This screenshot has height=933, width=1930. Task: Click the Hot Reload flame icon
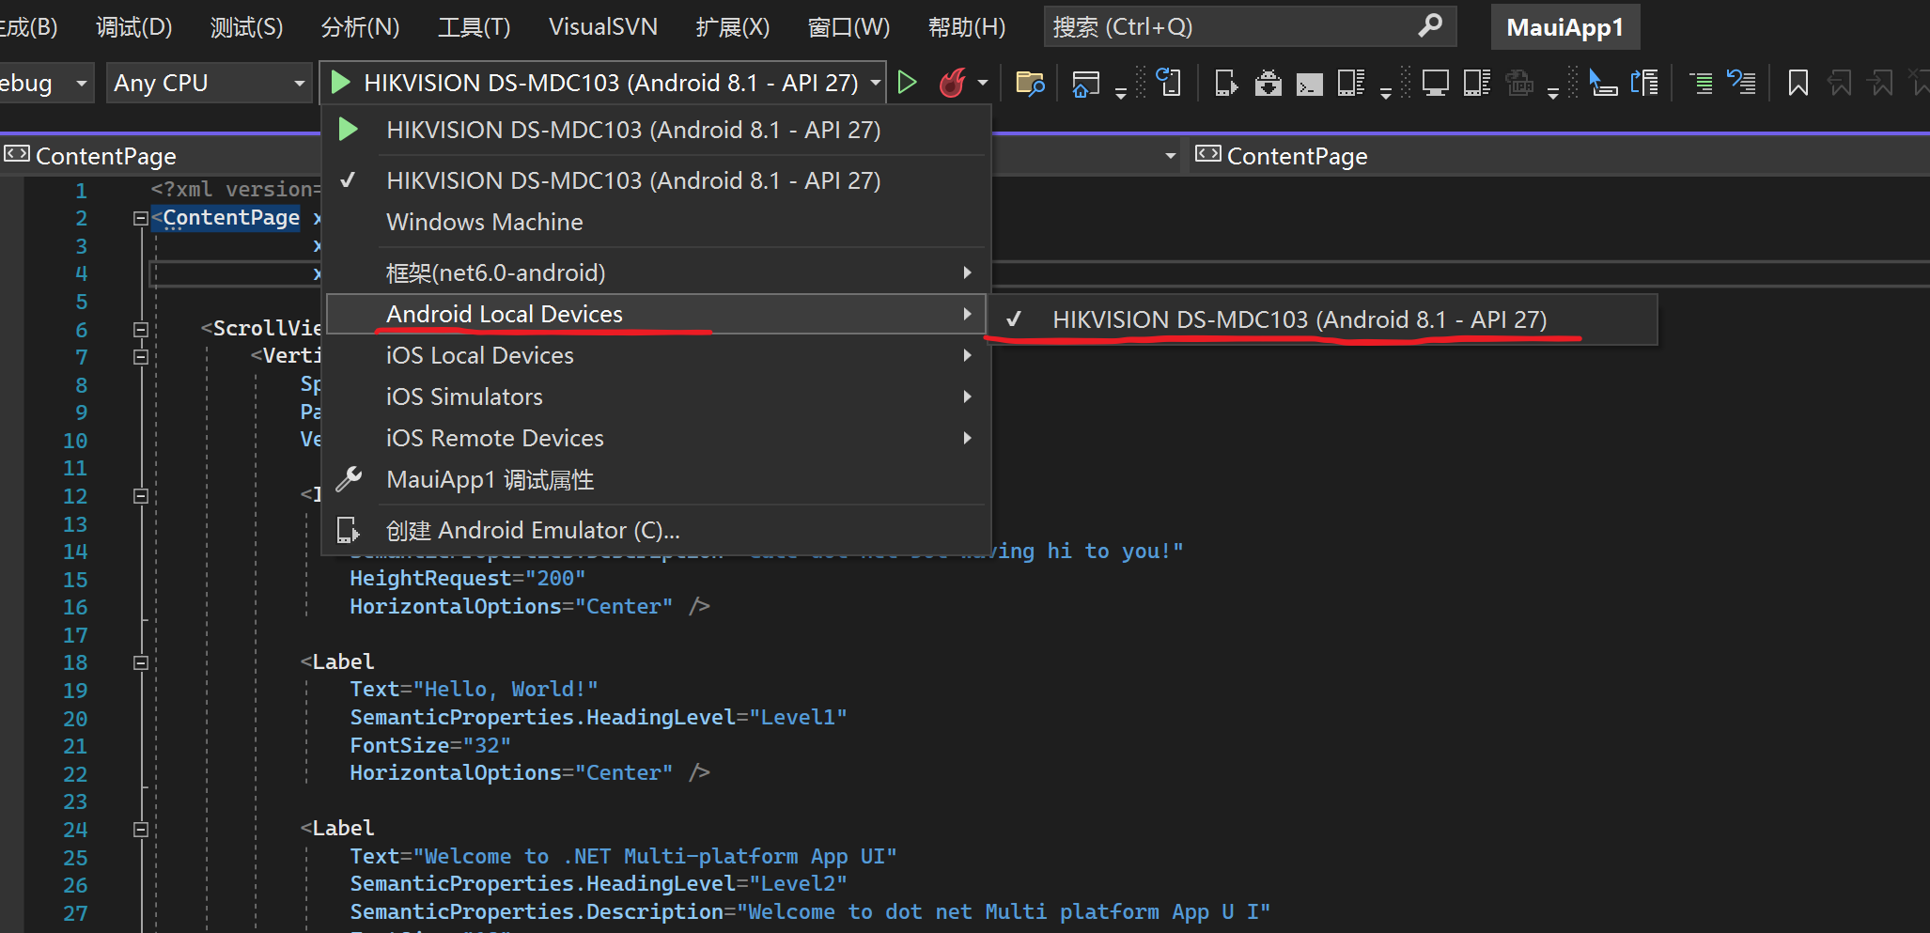tap(952, 83)
